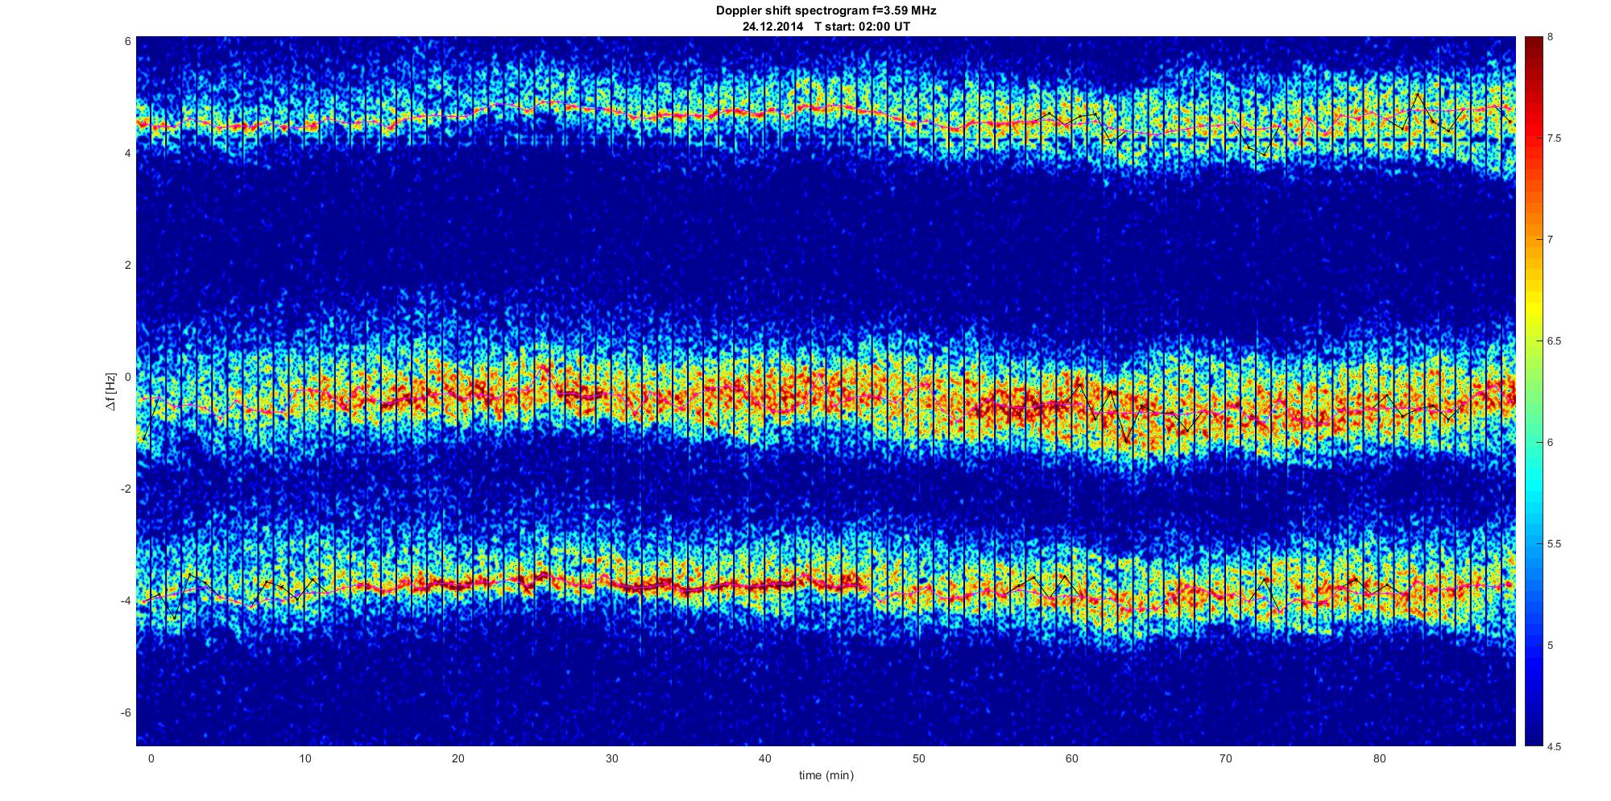Viewport: 1611px width, 801px height.
Task: Click the time-axis tick label "0"
Action: [x=151, y=758]
